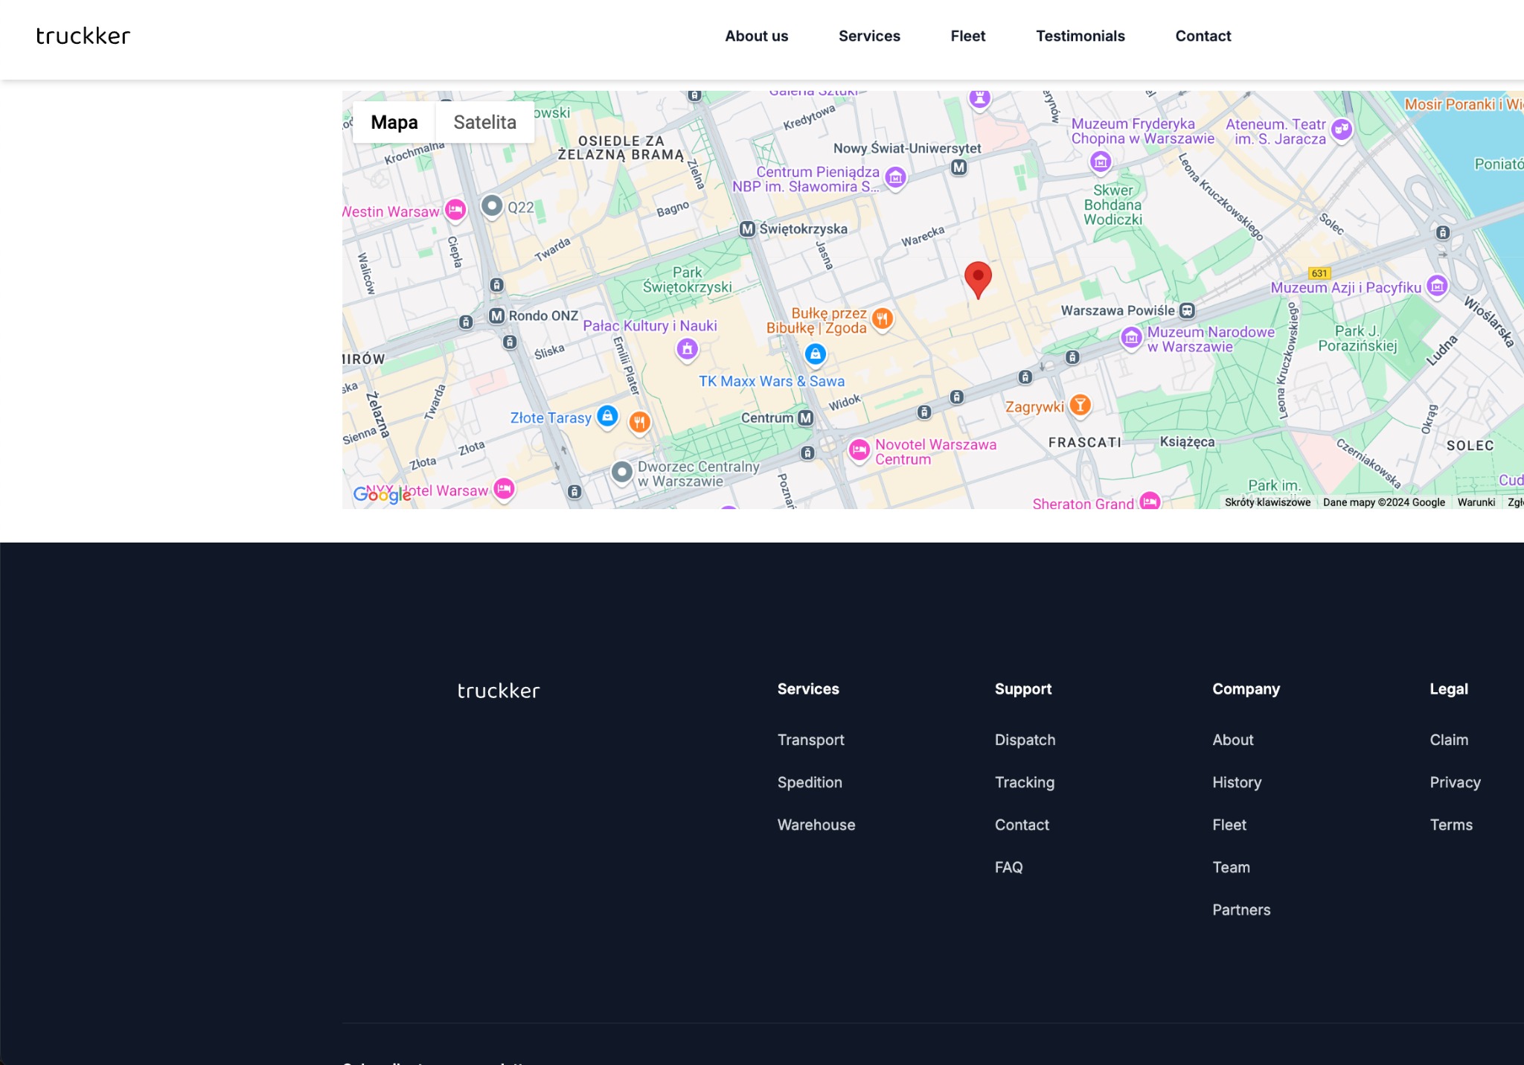The width and height of the screenshot is (1524, 1065).
Task: Click the Złote Tarasy shopping icon
Action: (607, 416)
